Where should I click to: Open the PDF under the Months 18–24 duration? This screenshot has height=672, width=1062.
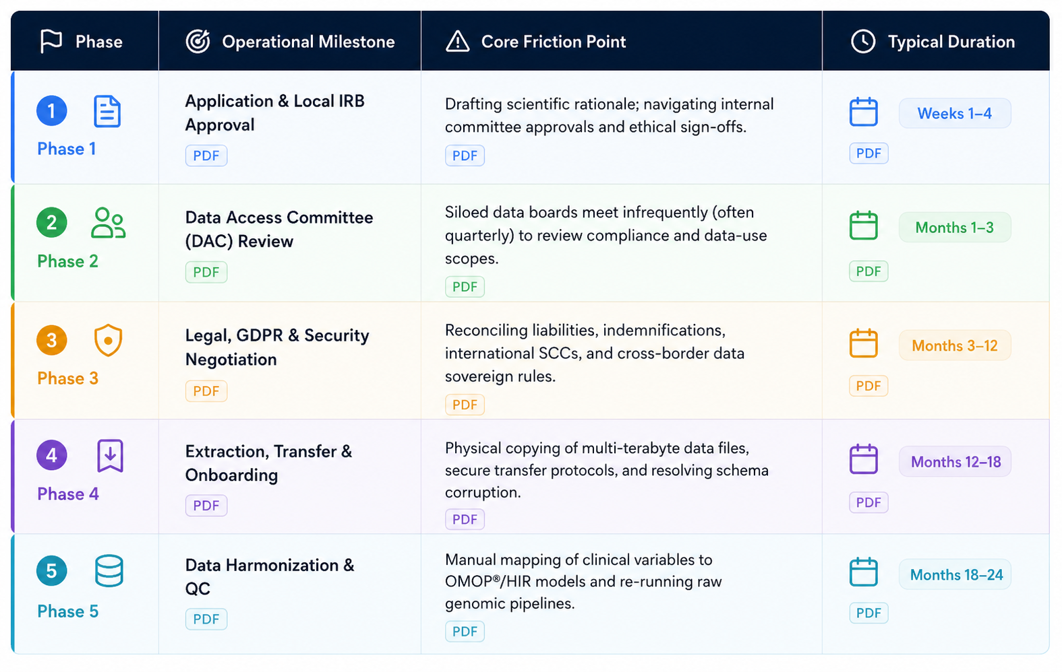(868, 613)
